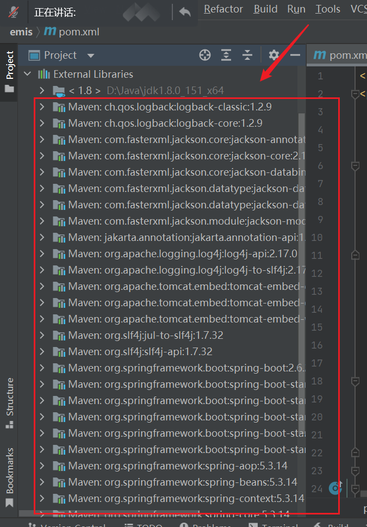The width and height of the screenshot is (367, 527).
Task: Select D:\Java\jdk1.8.0_151_x64 path text
Action: click(x=165, y=90)
